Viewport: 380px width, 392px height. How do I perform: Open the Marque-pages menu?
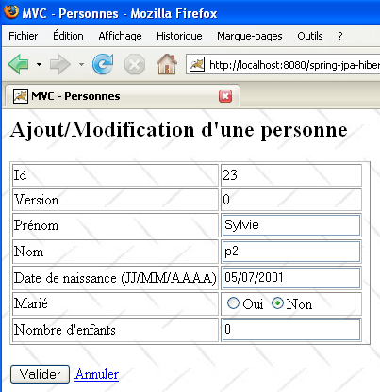pyautogui.click(x=250, y=36)
